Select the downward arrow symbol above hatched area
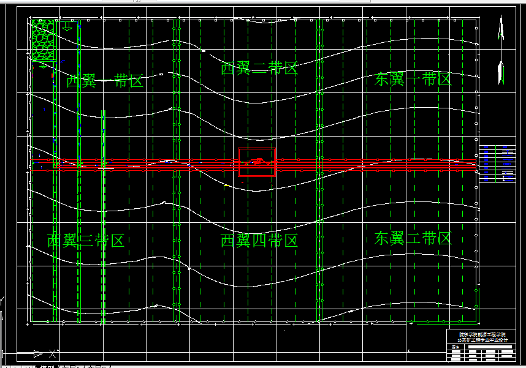 point(67,28)
